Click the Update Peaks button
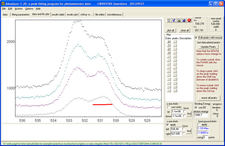The image size is (225, 146). pyautogui.click(x=208, y=47)
